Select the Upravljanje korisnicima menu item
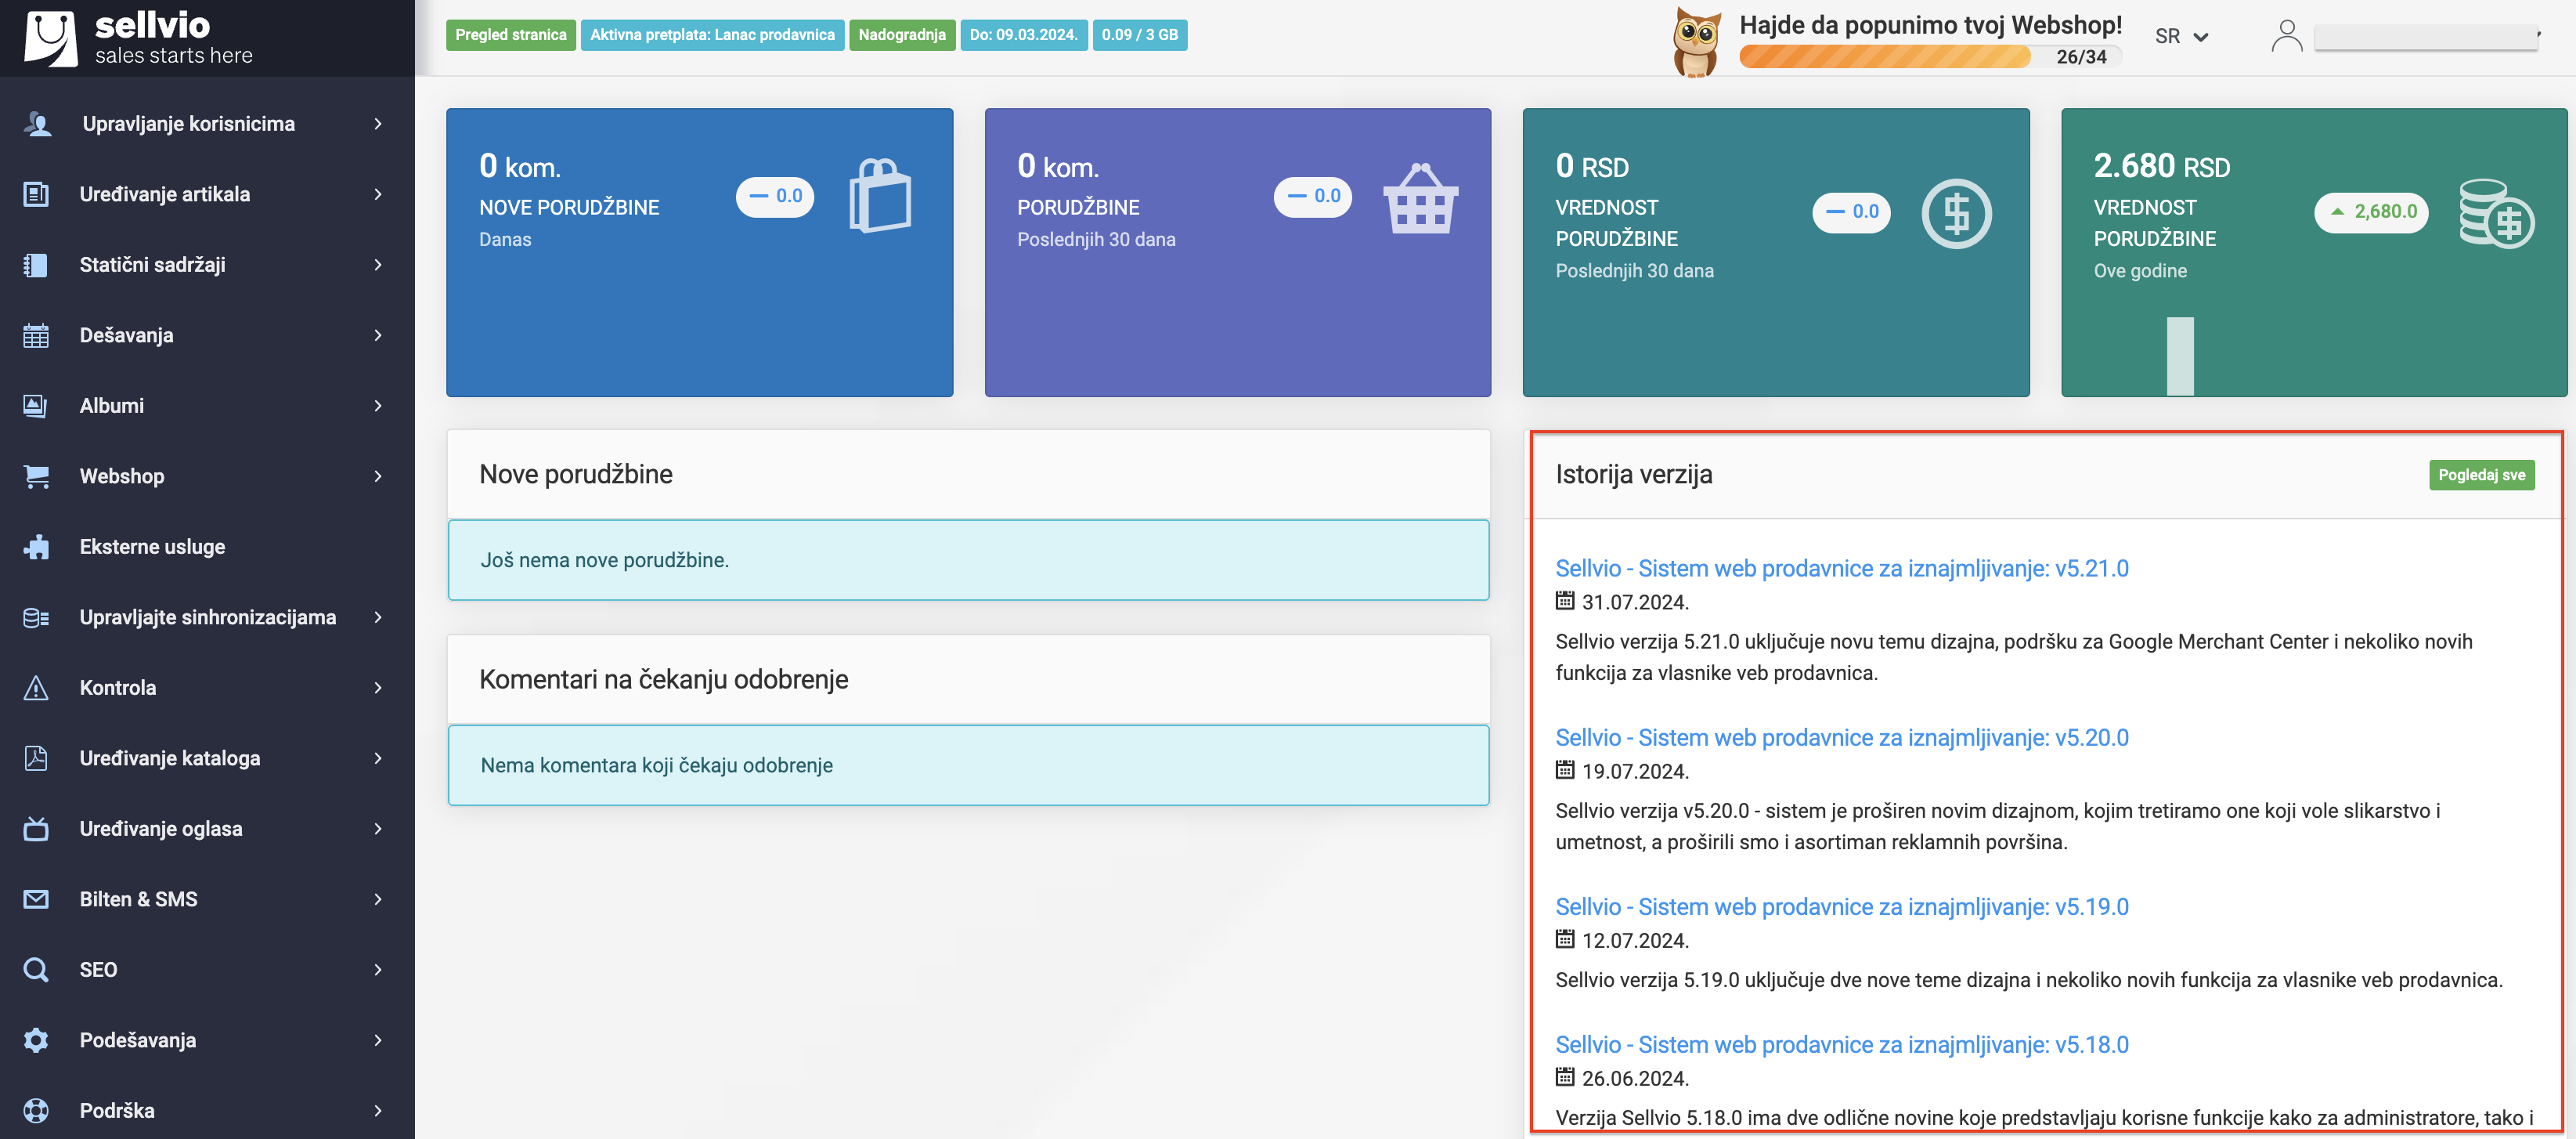 click(188, 123)
